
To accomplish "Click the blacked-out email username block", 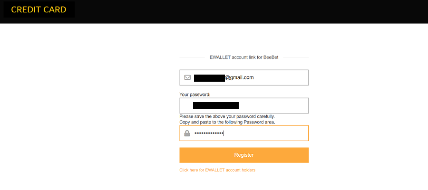I will click(x=209, y=78).
